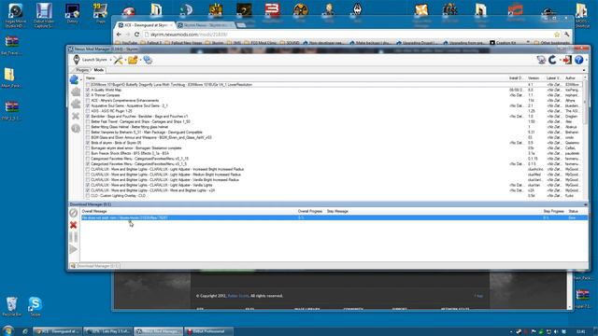Viewport: 598px width, 336px height.
Task: Click the grey mod info globe icon
Action: (x=76, y=129)
